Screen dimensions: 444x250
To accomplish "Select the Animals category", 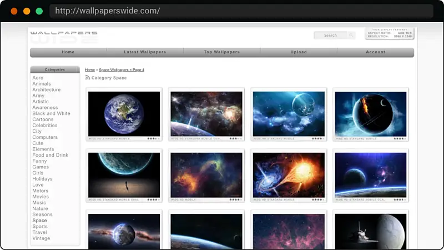I will 42,84.
